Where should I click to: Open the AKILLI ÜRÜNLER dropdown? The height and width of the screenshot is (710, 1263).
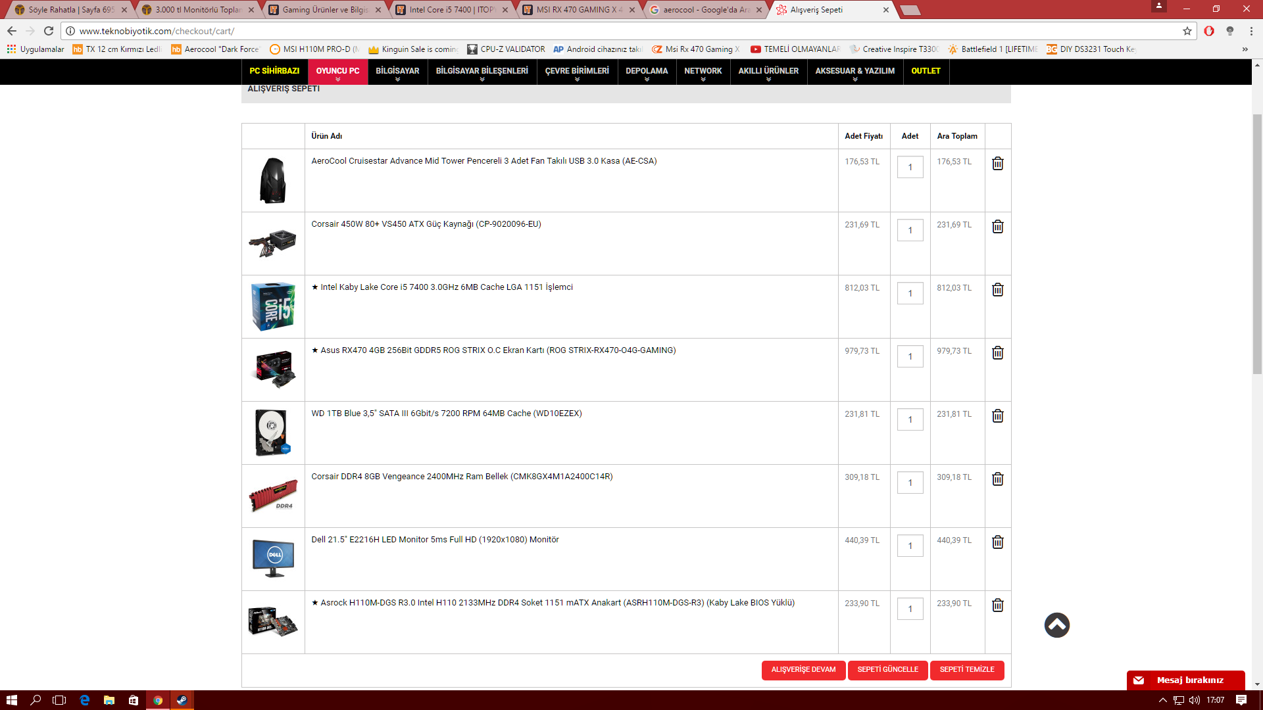(768, 72)
